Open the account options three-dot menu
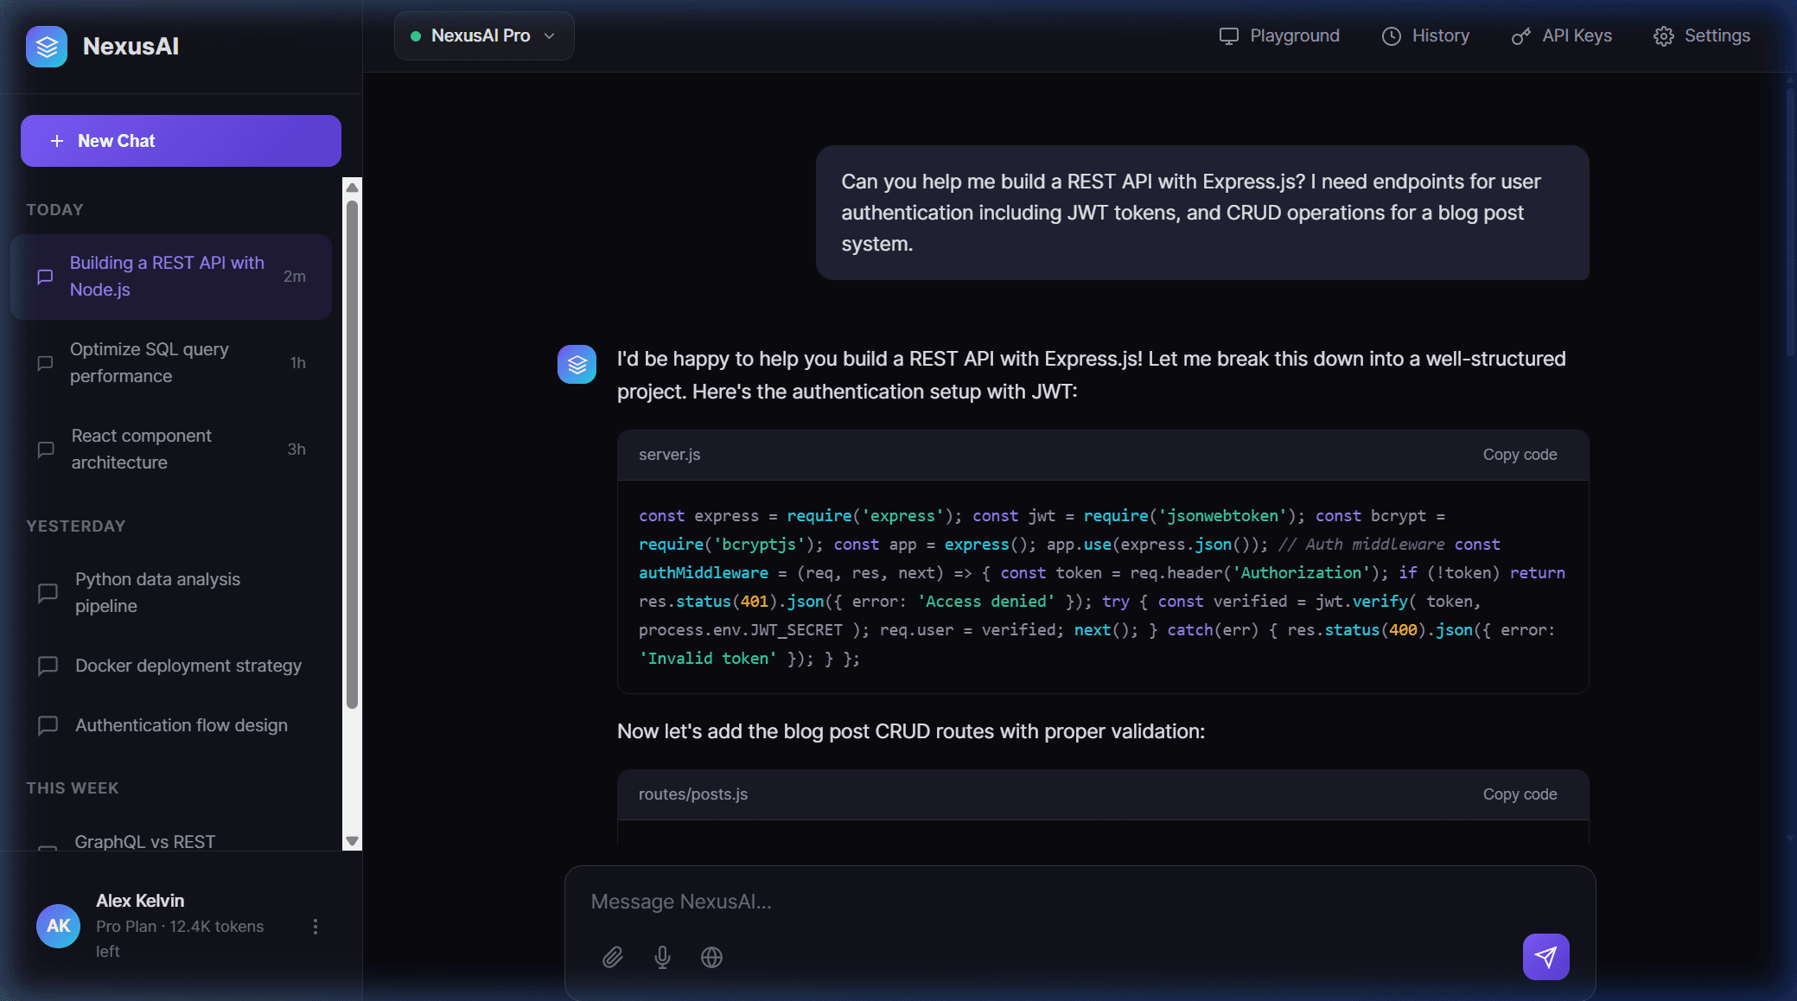The height and width of the screenshot is (1001, 1797). point(315,926)
